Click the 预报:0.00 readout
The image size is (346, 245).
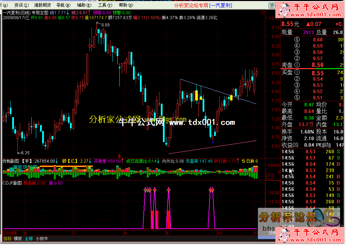click(x=102, y=13)
